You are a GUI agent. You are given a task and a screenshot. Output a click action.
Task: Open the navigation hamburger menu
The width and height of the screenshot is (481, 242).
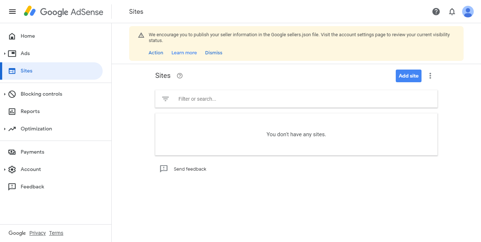coord(12,11)
